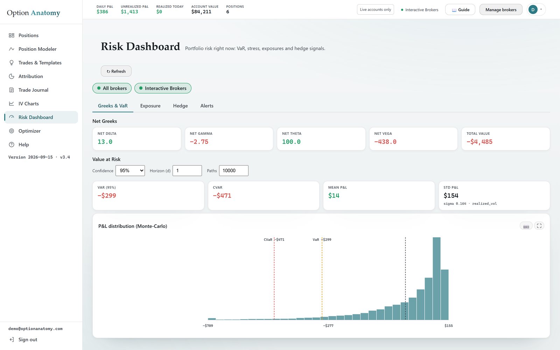Click the Net Vega -438.0 value

pos(385,142)
